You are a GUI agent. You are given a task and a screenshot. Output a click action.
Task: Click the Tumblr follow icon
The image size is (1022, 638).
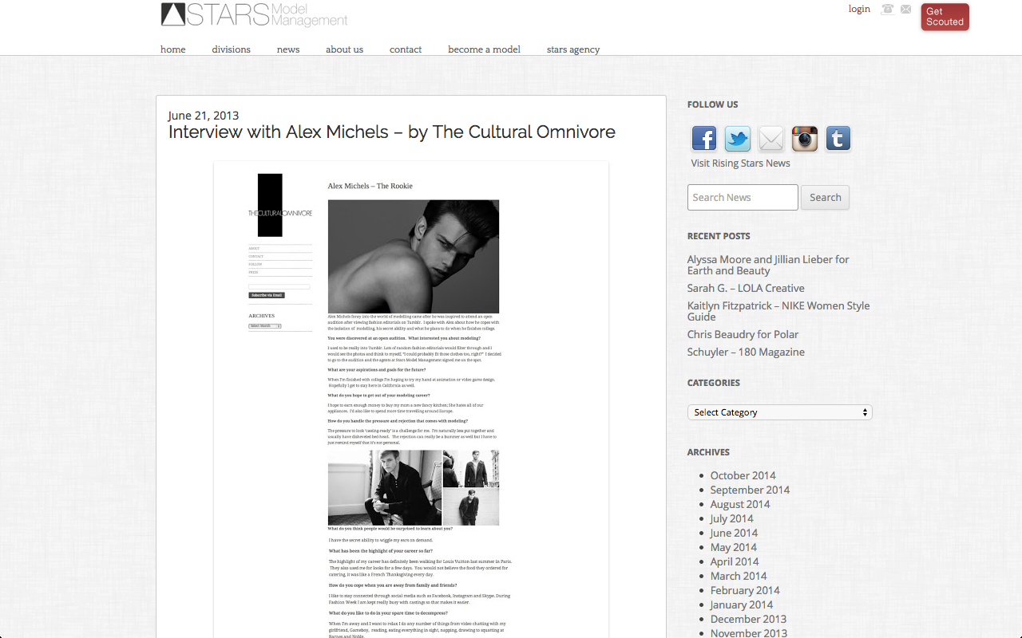coord(838,139)
